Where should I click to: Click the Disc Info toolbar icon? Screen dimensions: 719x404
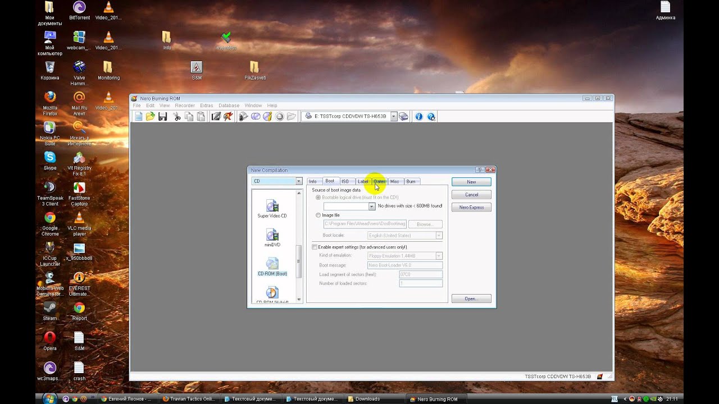267,117
